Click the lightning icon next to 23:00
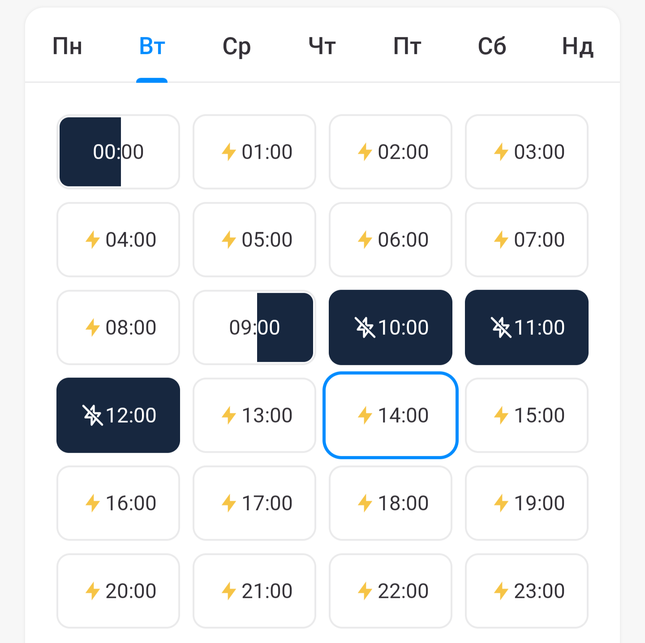 tap(501, 591)
